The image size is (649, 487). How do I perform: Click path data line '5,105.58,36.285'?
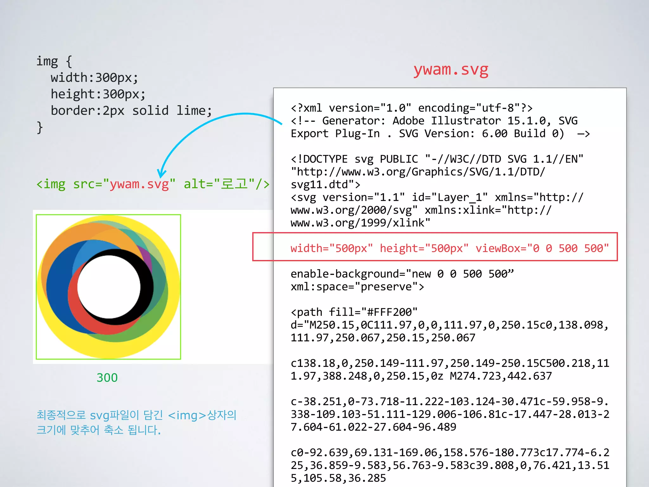338,478
